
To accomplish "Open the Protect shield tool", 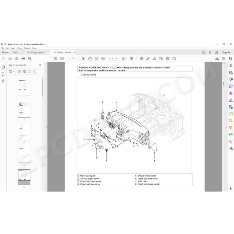I will coord(231,141).
